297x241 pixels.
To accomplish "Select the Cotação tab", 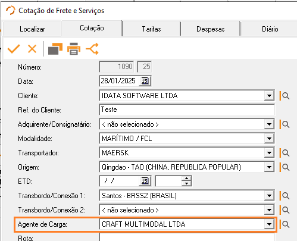I will pos(92,28).
